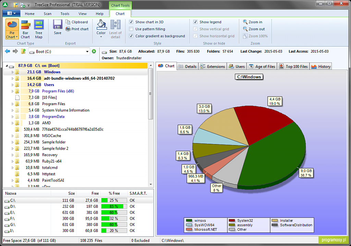The width and height of the screenshot is (351, 246).
Task: Expand Program Files (x86) node
Action: click(x=13, y=91)
